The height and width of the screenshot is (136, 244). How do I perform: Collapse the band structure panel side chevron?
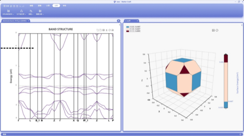(x=119, y=25)
